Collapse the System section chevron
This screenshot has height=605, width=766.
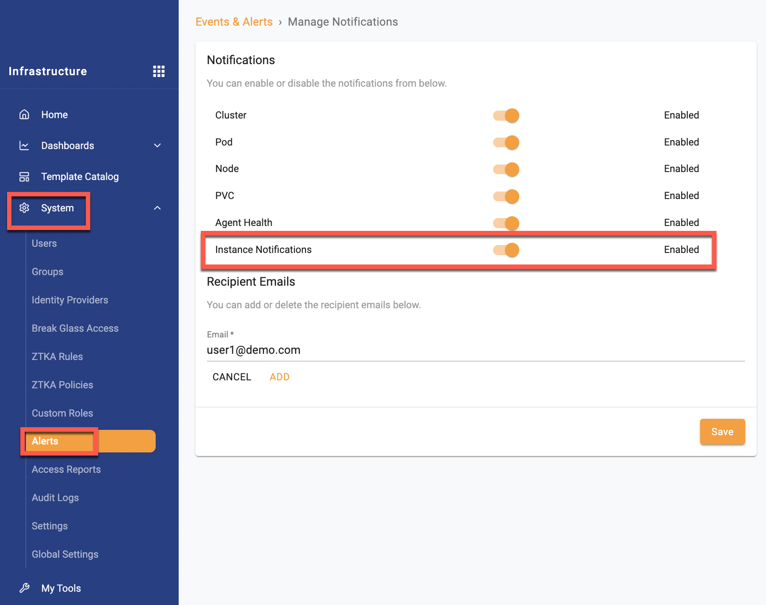click(157, 208)
